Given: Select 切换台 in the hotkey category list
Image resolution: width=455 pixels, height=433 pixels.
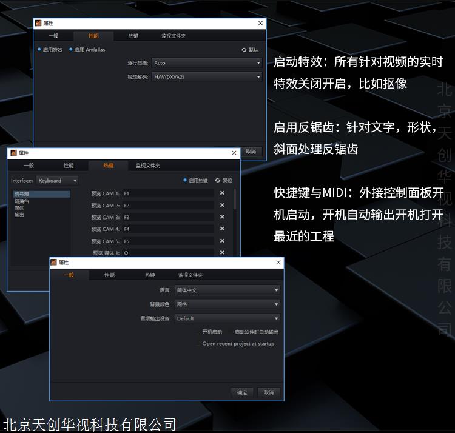Looking at the screenshot, I should (22, 201).
